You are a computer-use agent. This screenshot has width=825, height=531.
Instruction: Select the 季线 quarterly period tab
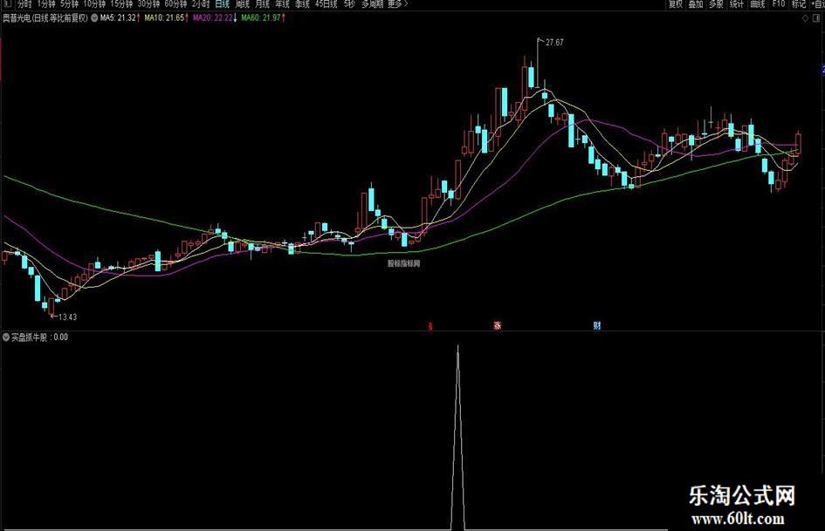(302, 4)
